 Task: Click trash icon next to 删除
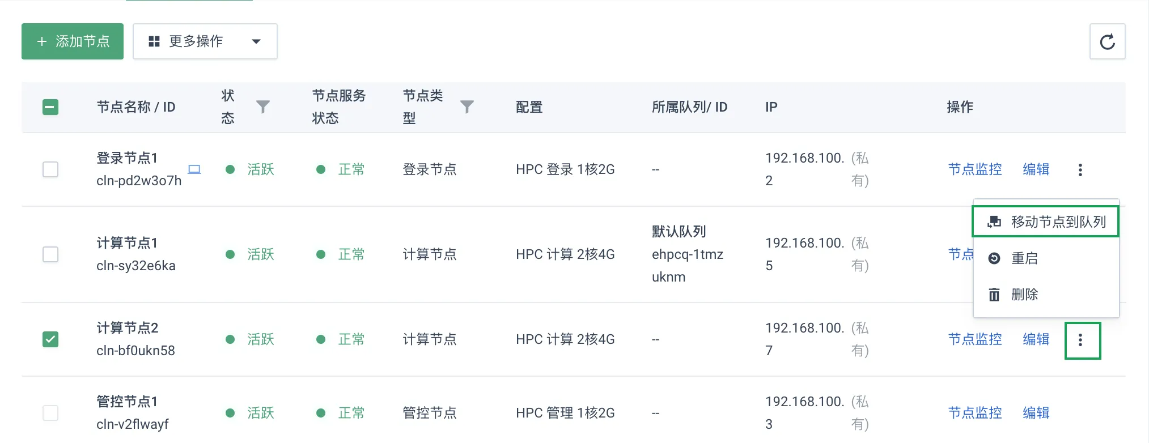tap(994, 295)
